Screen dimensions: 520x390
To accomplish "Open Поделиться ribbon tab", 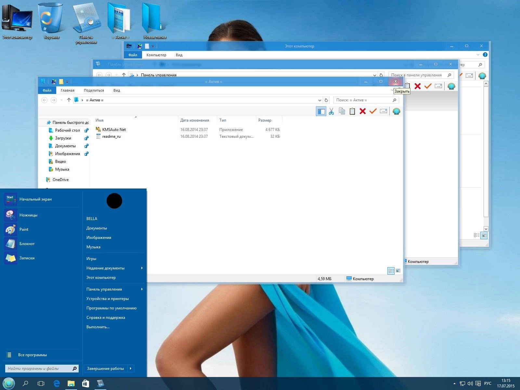I will point(94,90).
